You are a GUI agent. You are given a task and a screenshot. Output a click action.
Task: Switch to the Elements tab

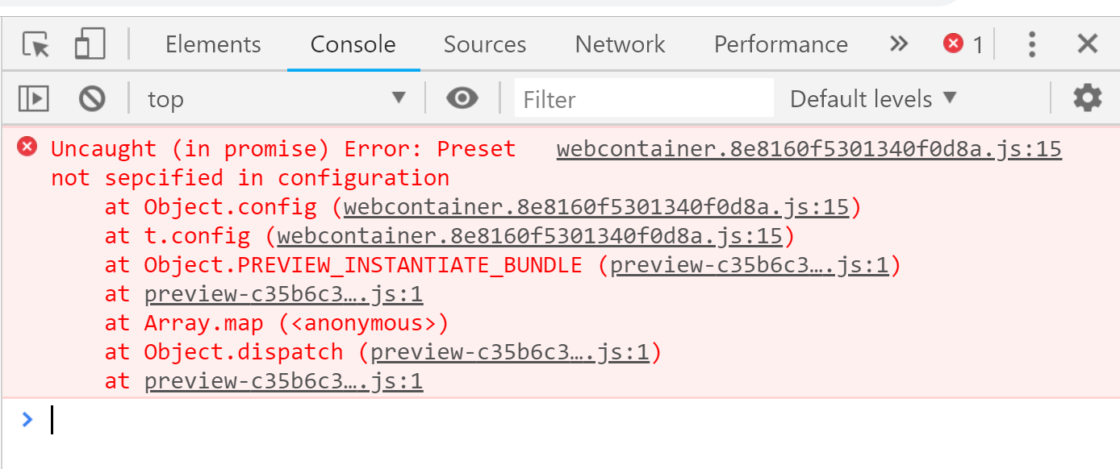coord(212,44)
